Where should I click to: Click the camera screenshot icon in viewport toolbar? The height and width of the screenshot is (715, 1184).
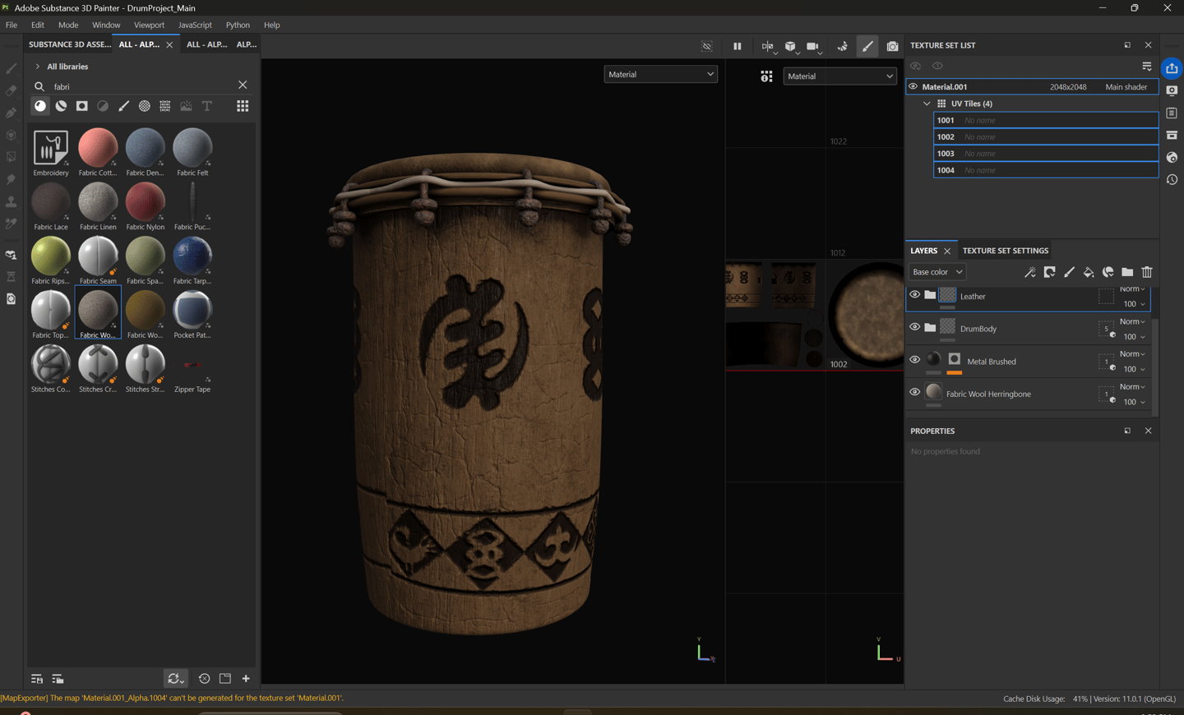pos(892,47)
